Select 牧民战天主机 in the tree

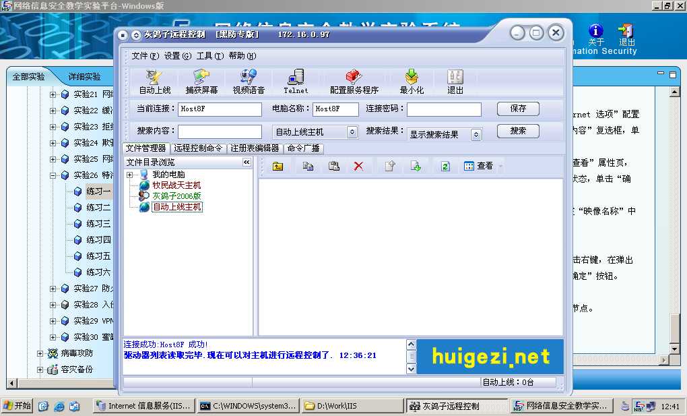176,185
